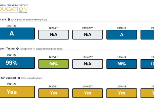Click the info icon beside Grade heading
This screenshot has height=102, width=154.
[9, 19]
